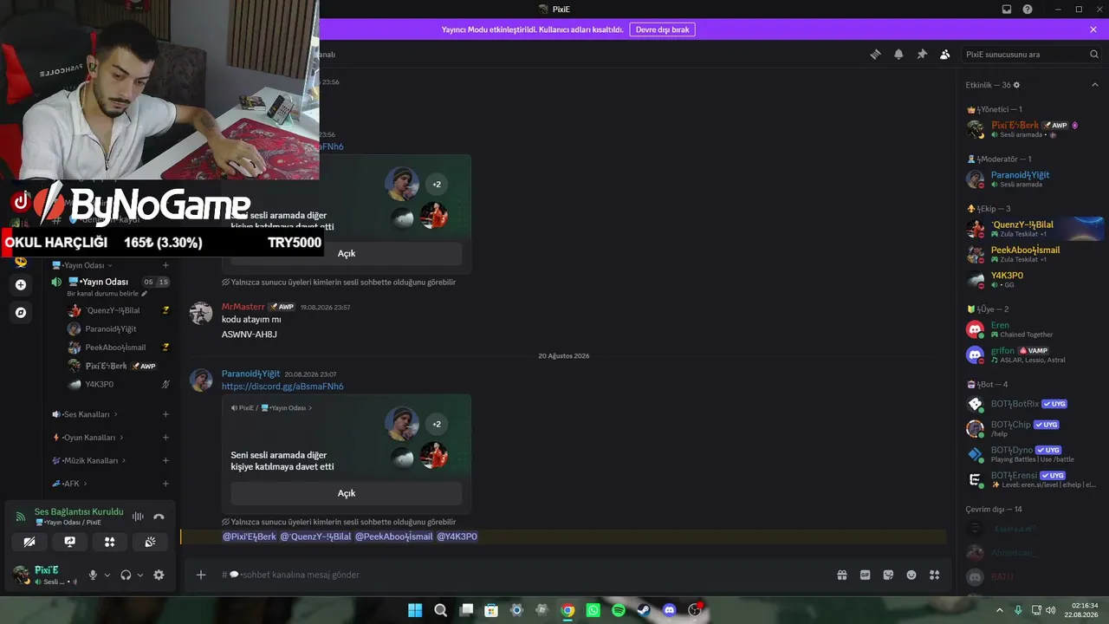Click the @Y4K3P0 mention
The height and width of the screenshot is (624, 1109).
[x=457, y=536]
